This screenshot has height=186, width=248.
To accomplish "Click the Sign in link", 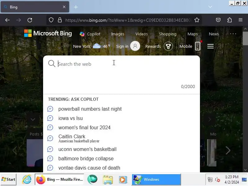I will [122, 46].
